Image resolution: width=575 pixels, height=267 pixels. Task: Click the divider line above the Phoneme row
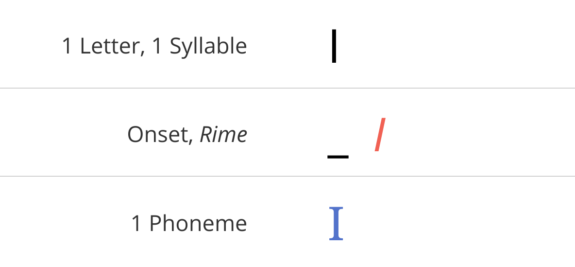click(287, 176)
